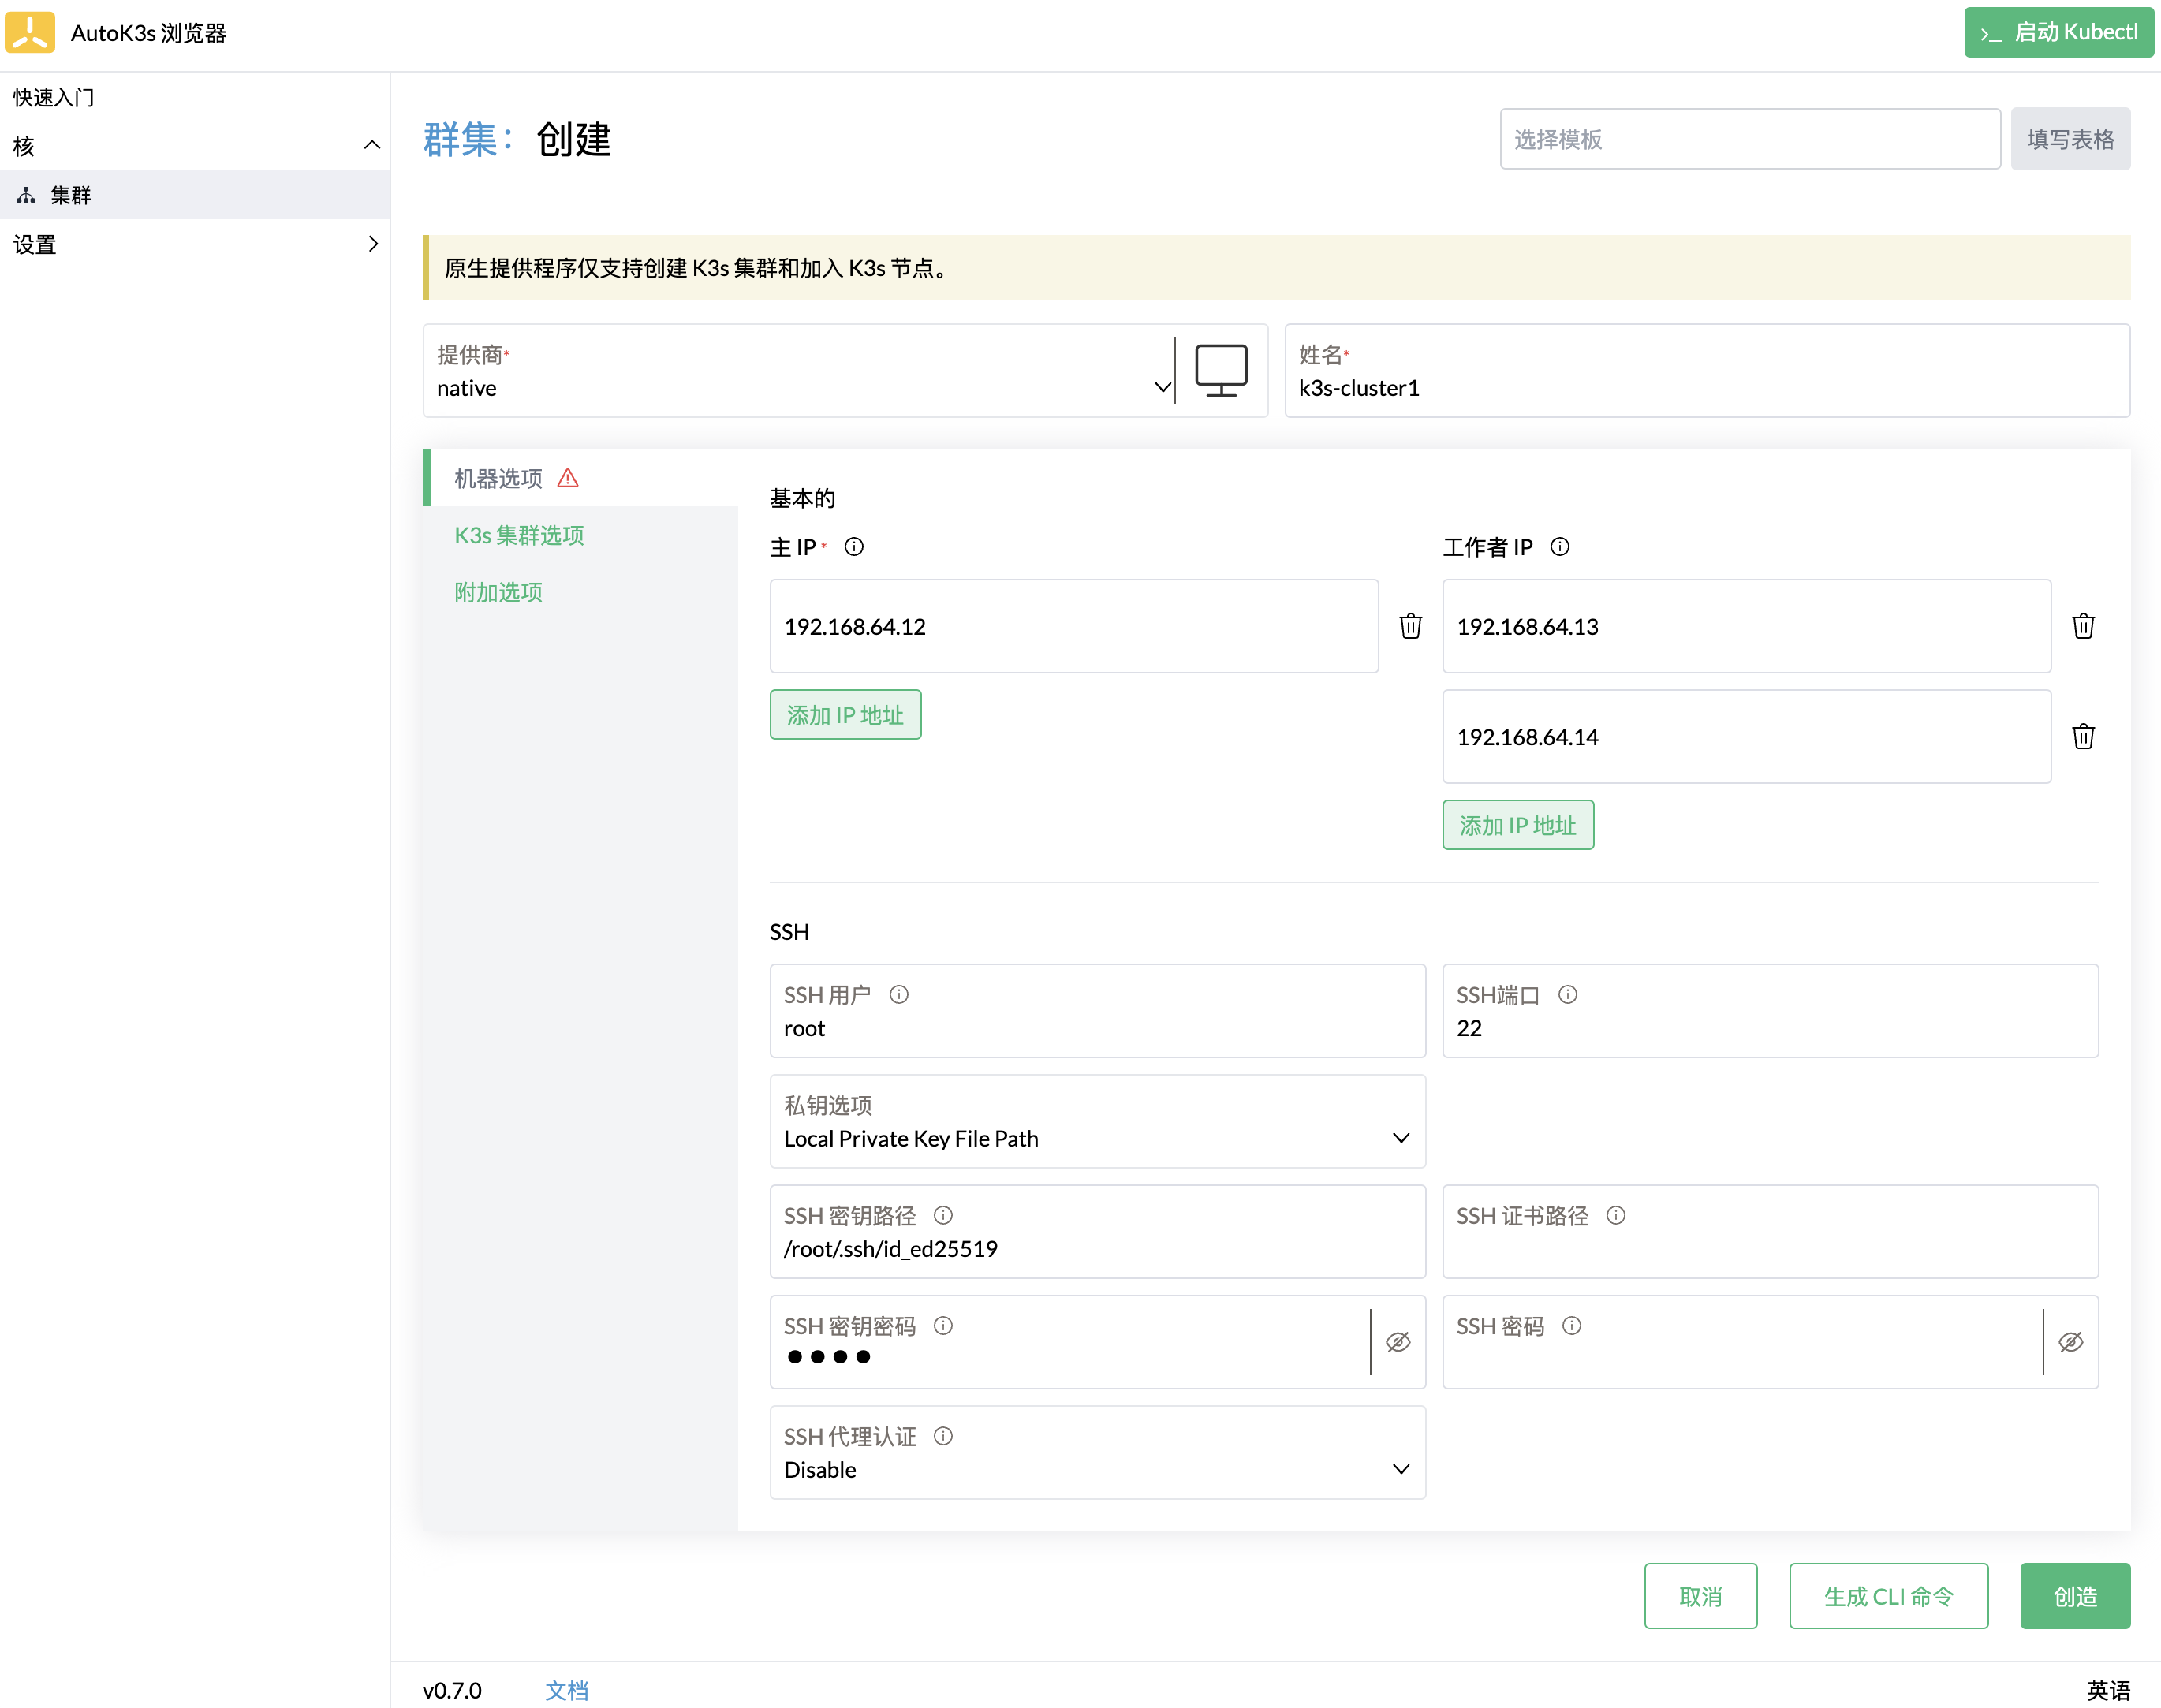
Task: Click the info icon next to 主 IP
Action: (x=854, y=547)
